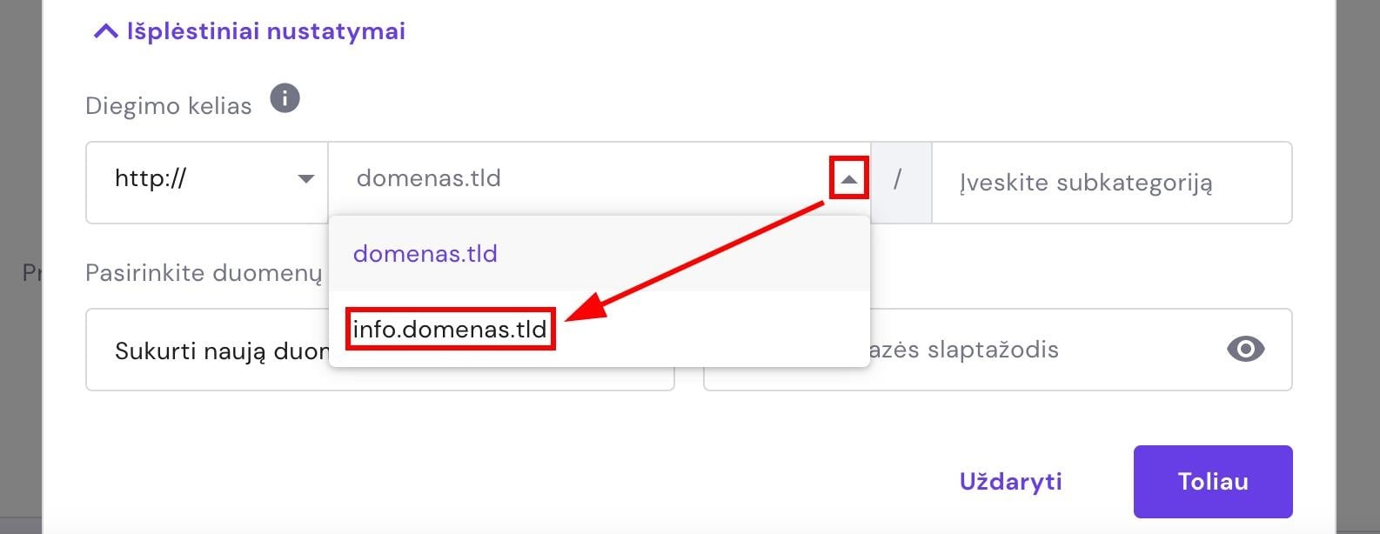Choose info.domenas.tld from the dropdown list

(x=450, y=329)
